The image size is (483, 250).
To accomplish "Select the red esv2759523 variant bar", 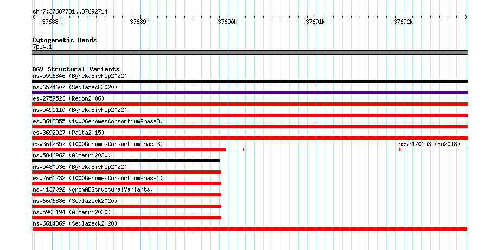I will (x=250, y=104).
